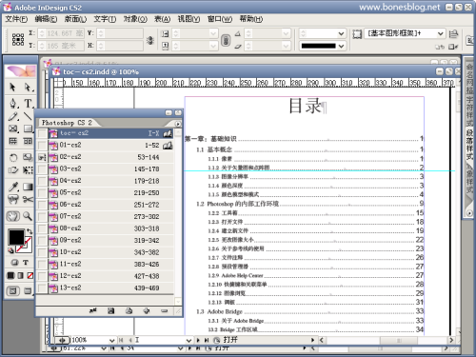Open the rotation angle dropdown
This screenshot has height=357, width=476.
(286, 33)
